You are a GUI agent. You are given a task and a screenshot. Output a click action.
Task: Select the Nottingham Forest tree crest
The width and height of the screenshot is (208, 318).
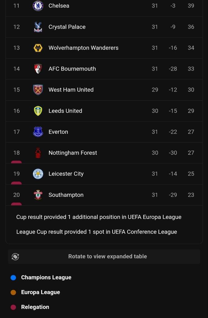tap(38, 153)
